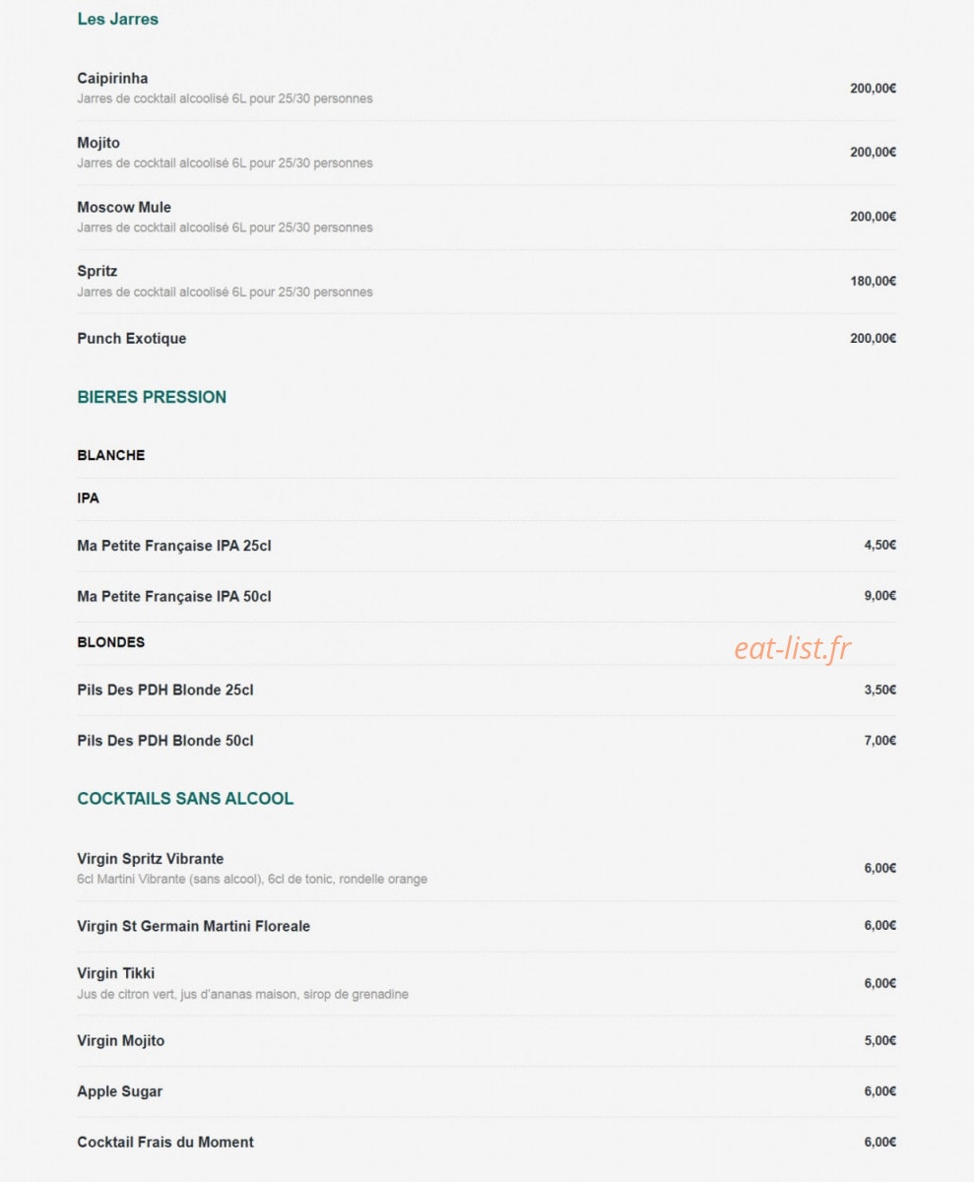Select Punch Exotique from Les Jarres
The image size is (974, 1182).
click(487, 339)
